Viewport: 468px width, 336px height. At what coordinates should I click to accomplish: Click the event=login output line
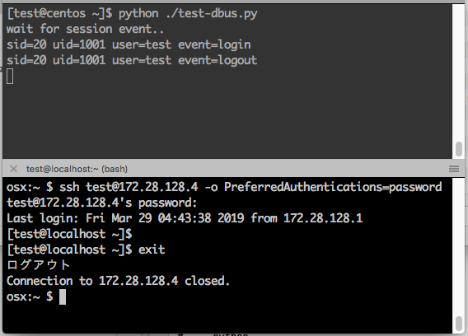[x=129, y=44]
